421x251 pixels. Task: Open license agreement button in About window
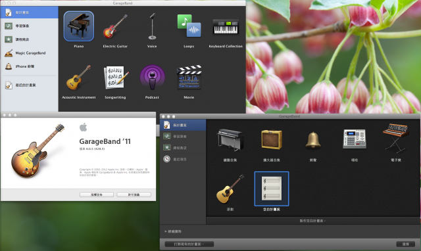coord(134,194)
